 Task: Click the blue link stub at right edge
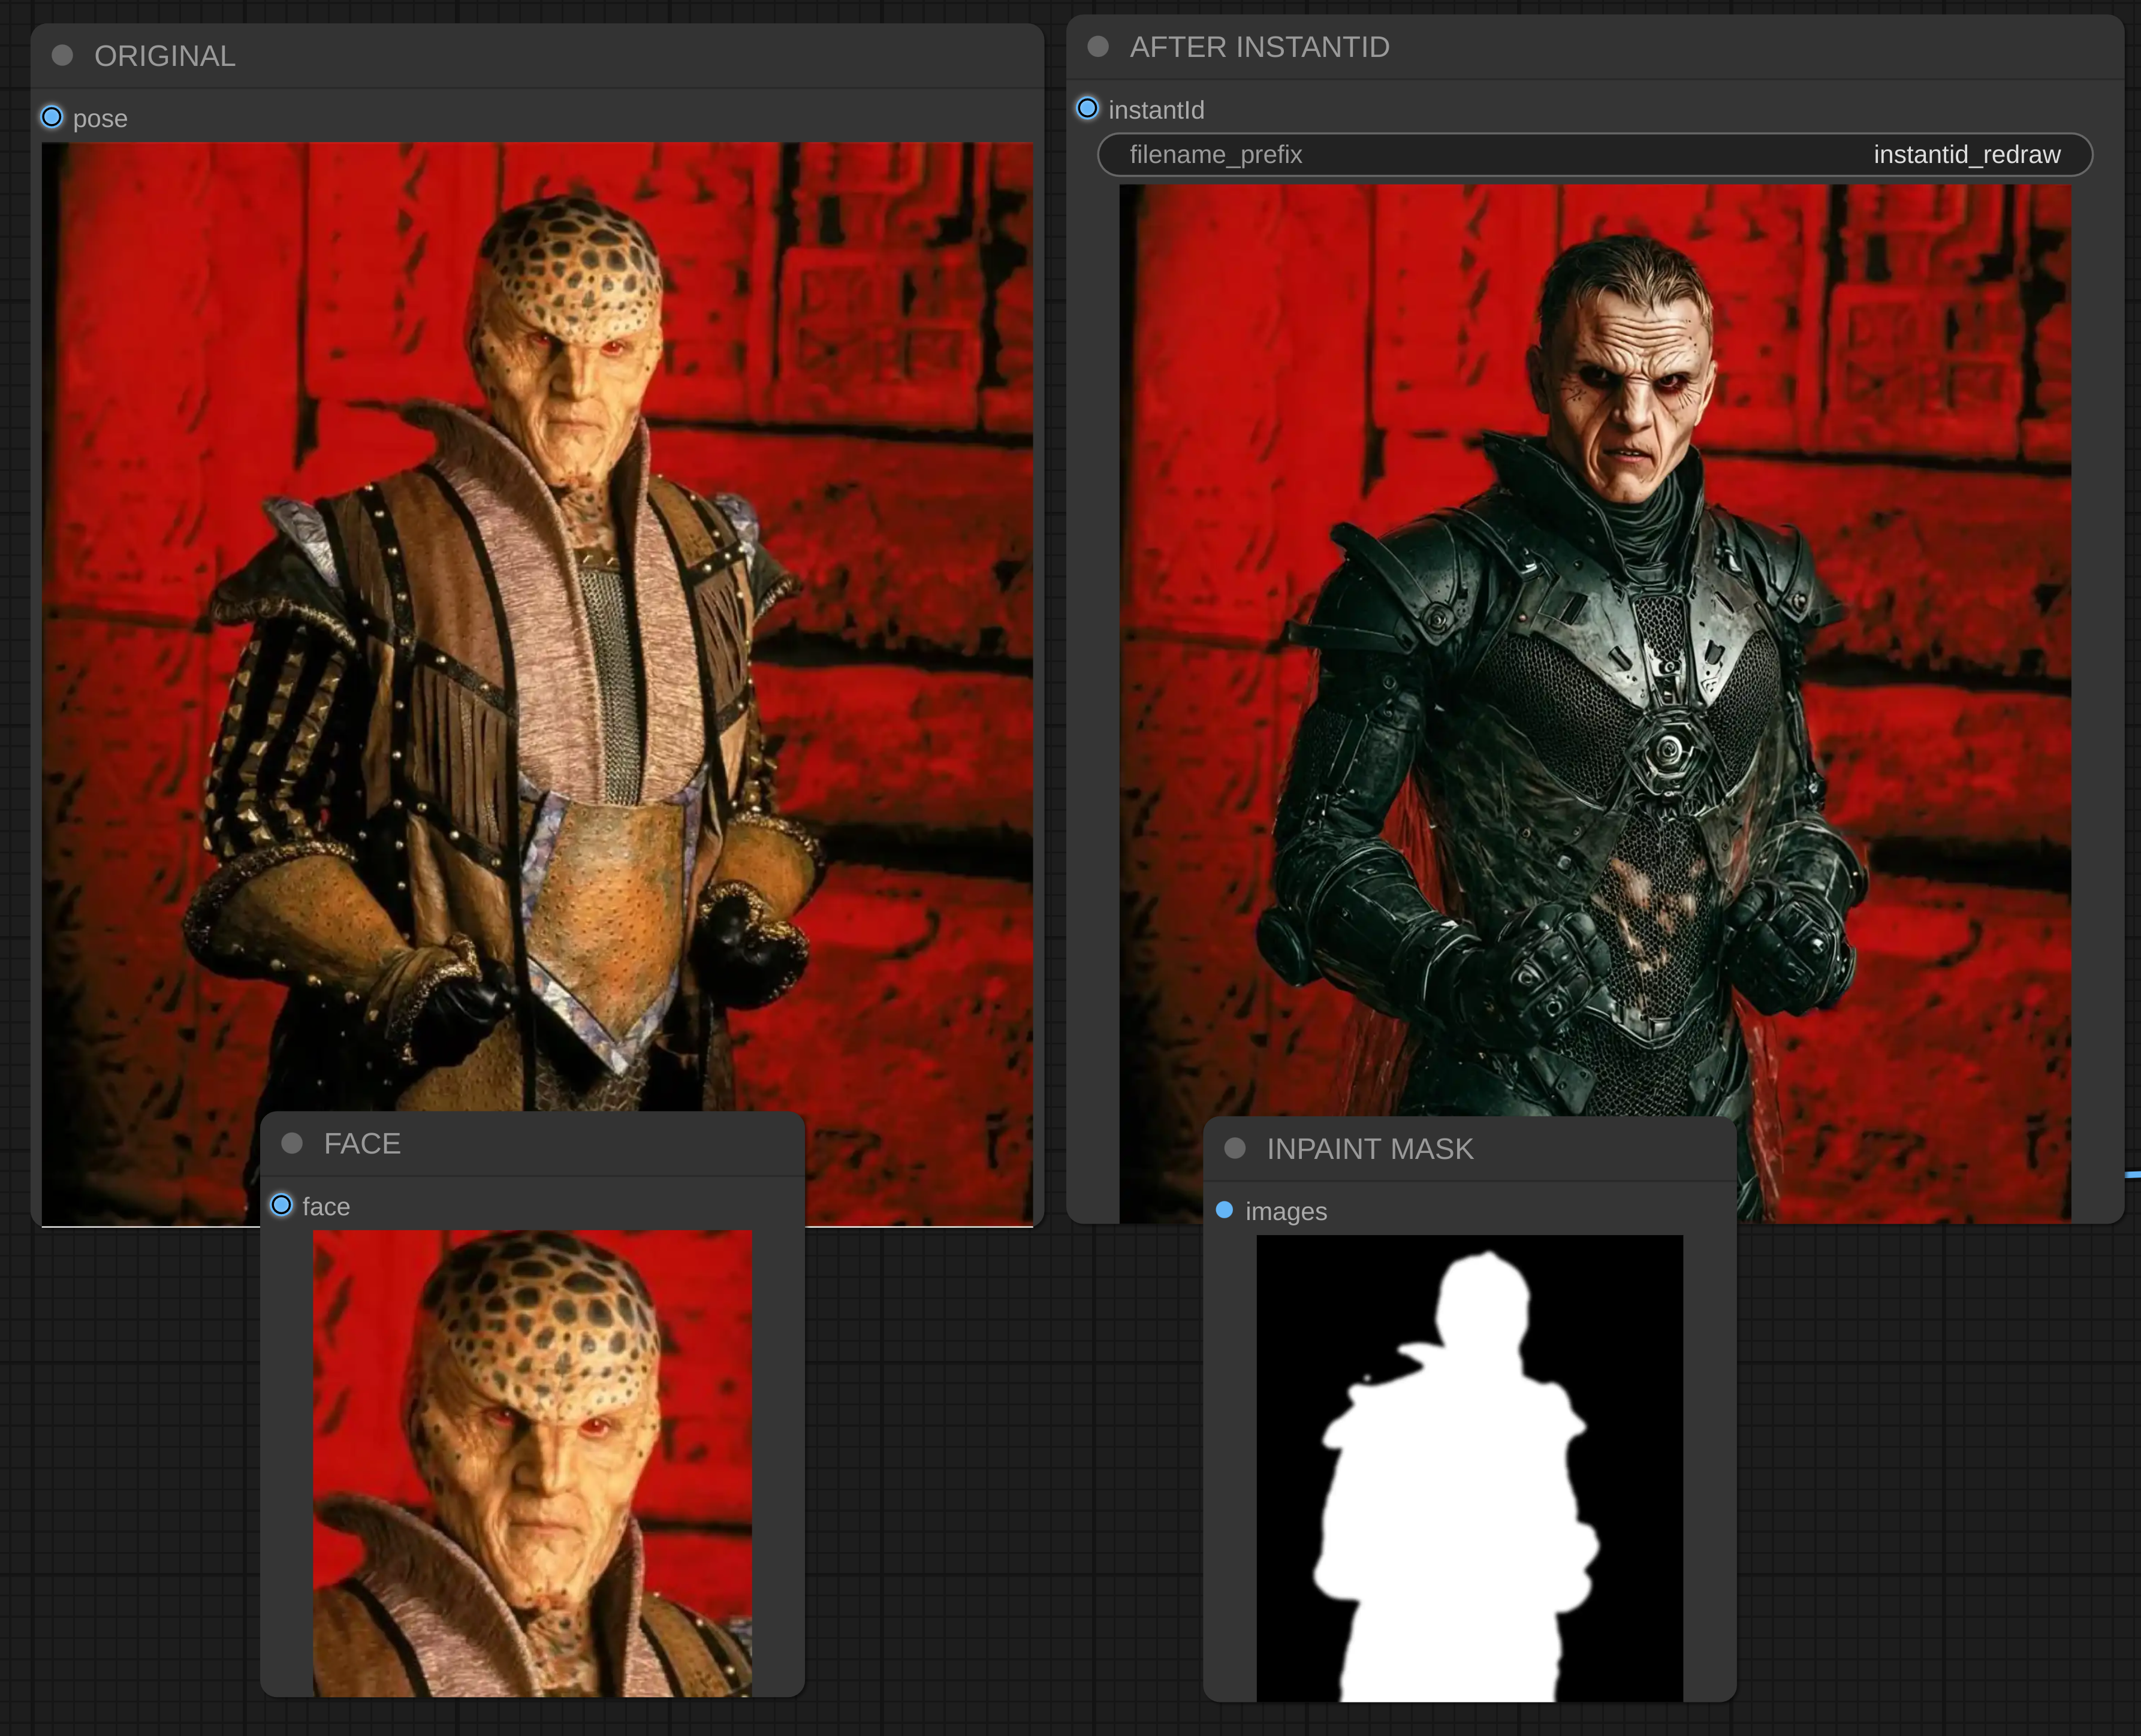[2133, 1174]
